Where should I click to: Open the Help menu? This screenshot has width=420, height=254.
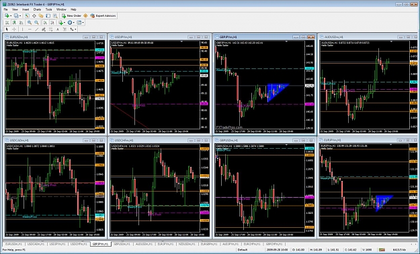[x=73, y=9]
